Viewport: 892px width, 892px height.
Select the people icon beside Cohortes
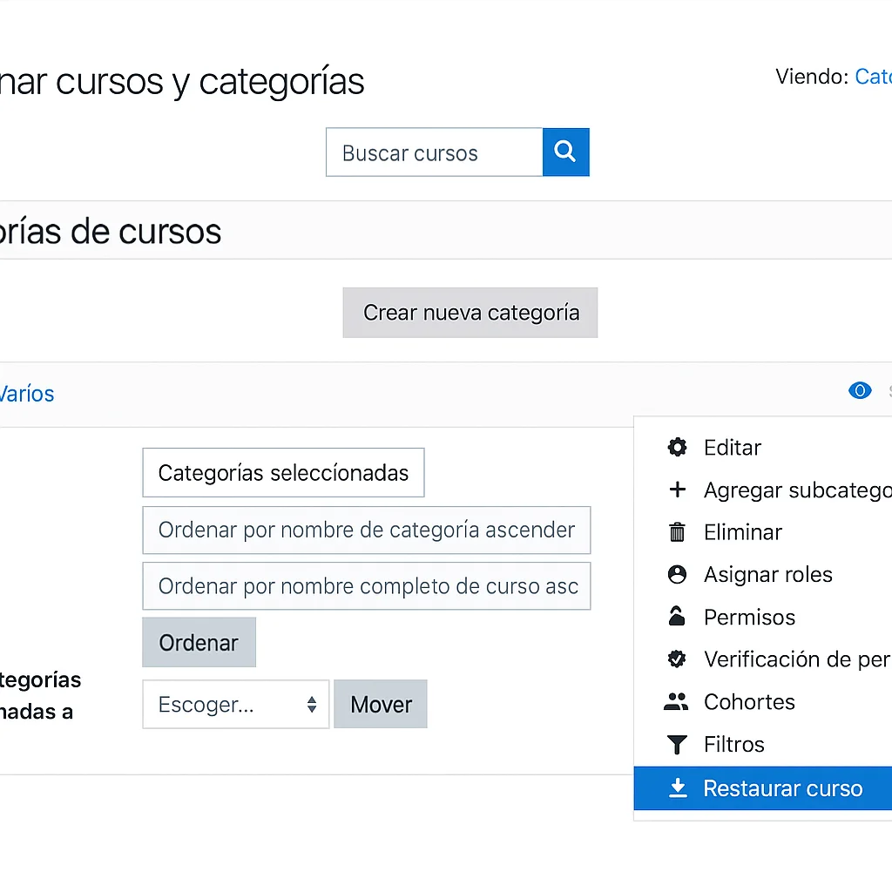(x=677, y=702)
